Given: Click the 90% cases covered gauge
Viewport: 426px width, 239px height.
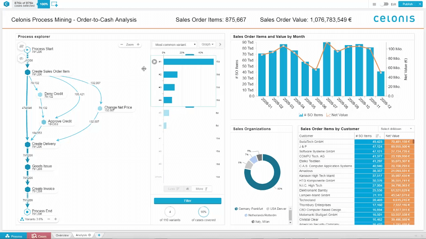Looking at the screenshot, I should 203,212.
